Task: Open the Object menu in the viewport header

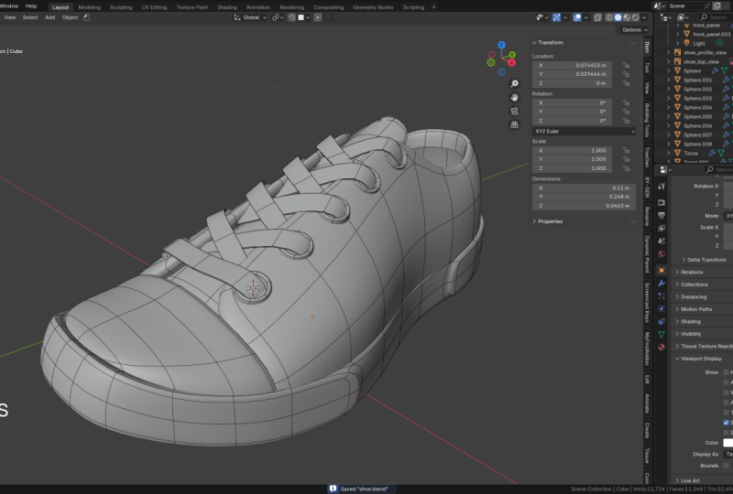Action: pos(70,17)
